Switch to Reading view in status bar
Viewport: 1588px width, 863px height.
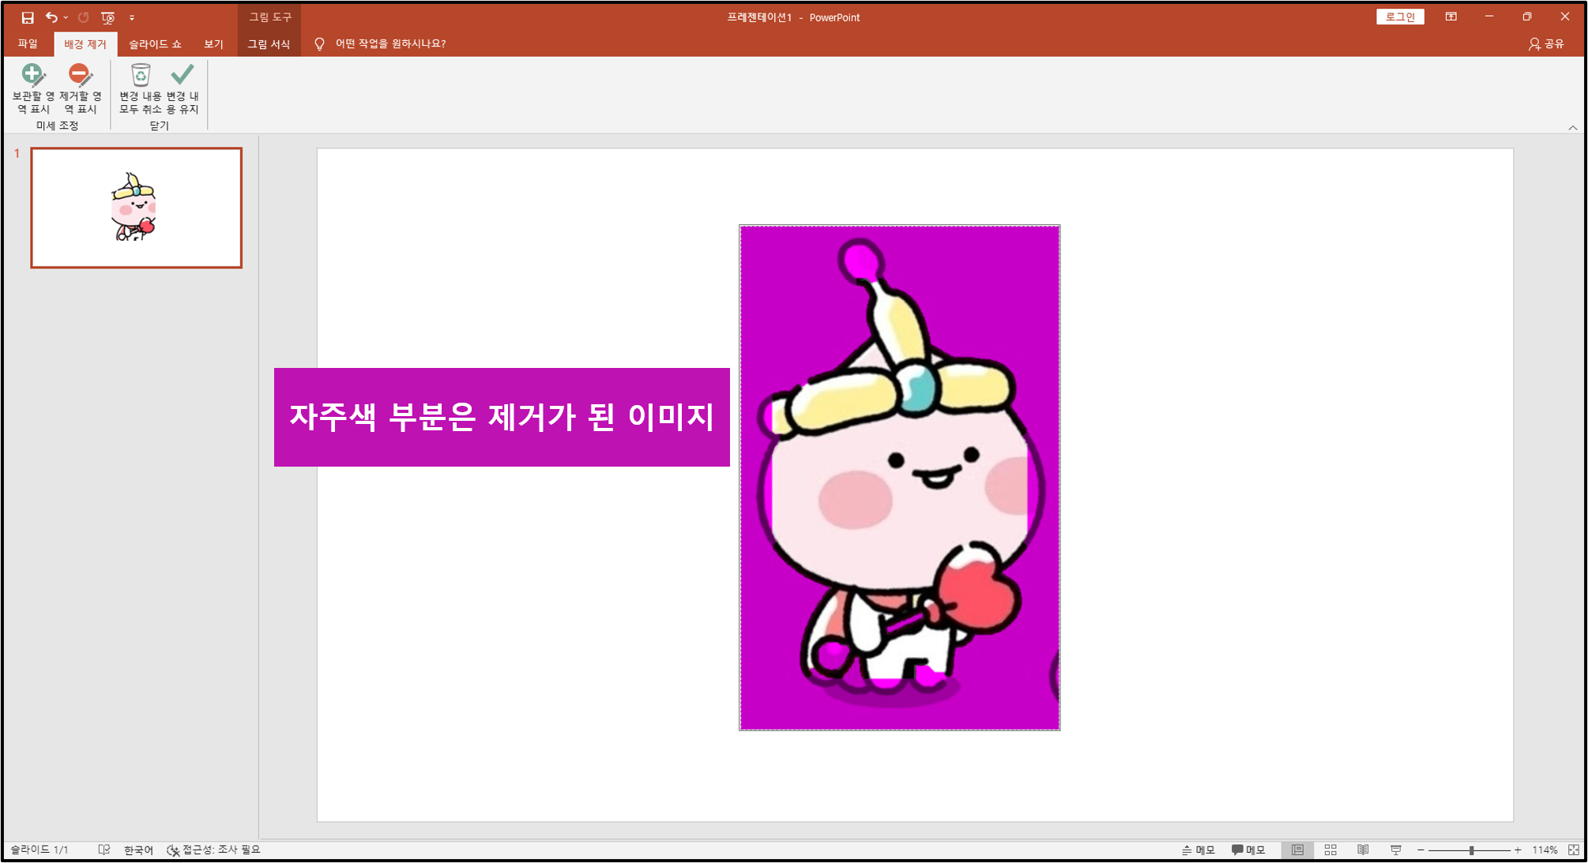[1363, 850]
